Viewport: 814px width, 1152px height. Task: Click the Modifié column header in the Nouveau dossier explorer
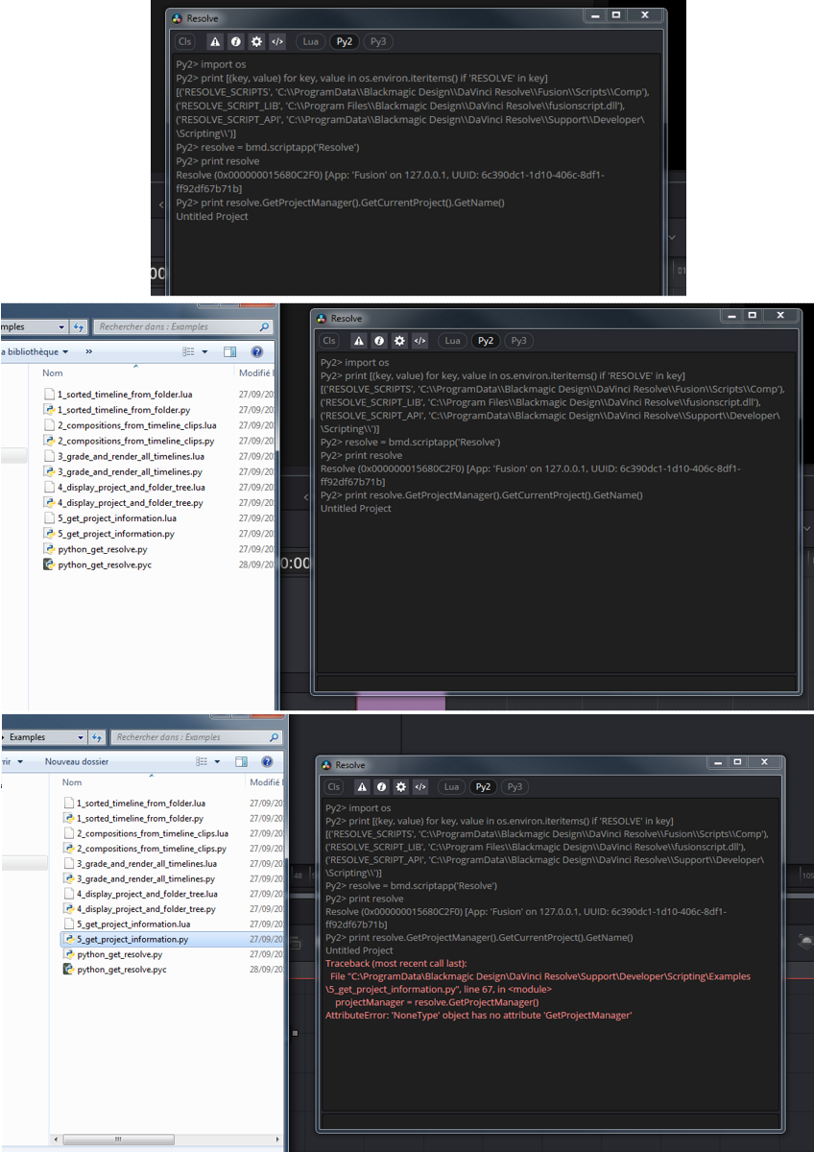point(266,782)
